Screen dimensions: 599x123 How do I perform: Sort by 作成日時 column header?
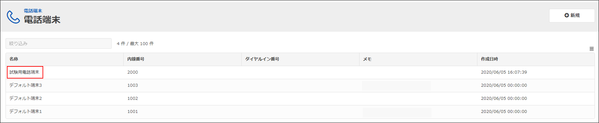[x=489, y=59]
